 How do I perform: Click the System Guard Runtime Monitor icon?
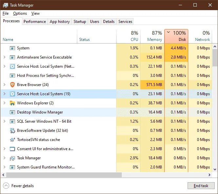[x=12, y=167]
